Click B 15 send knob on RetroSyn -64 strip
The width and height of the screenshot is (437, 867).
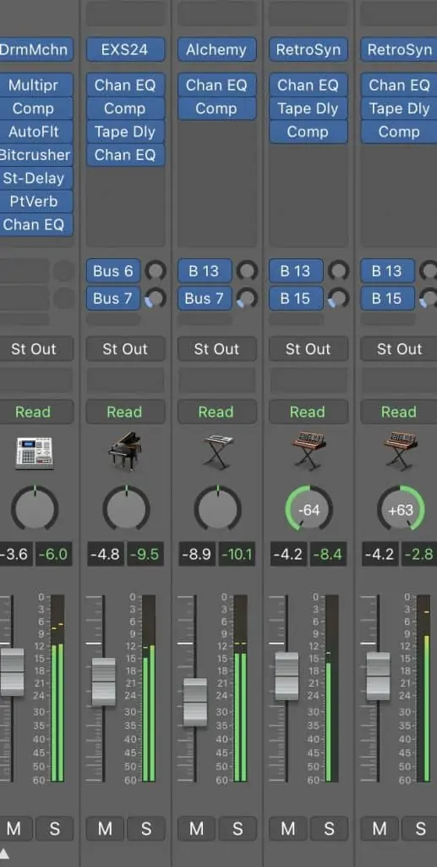coord(339,299)
